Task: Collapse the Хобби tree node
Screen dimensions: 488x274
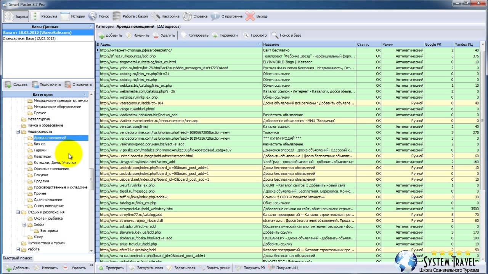Action: tap(24, 225)
